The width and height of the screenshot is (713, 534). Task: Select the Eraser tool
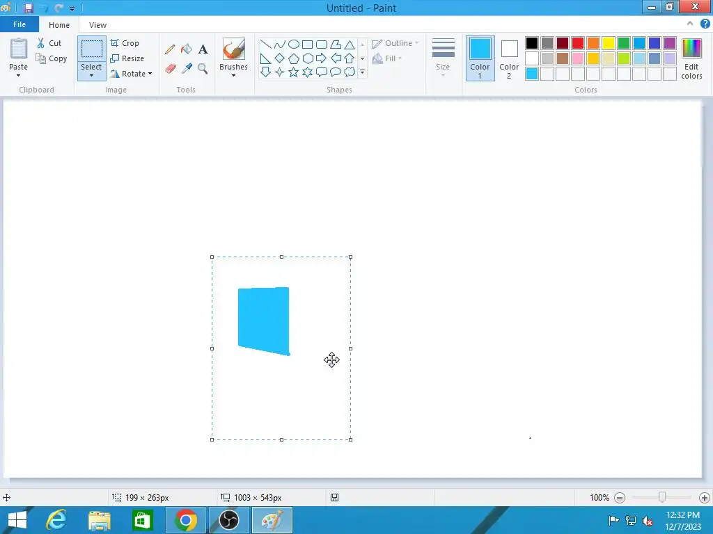pyautogui.click(x=170, y=69)
